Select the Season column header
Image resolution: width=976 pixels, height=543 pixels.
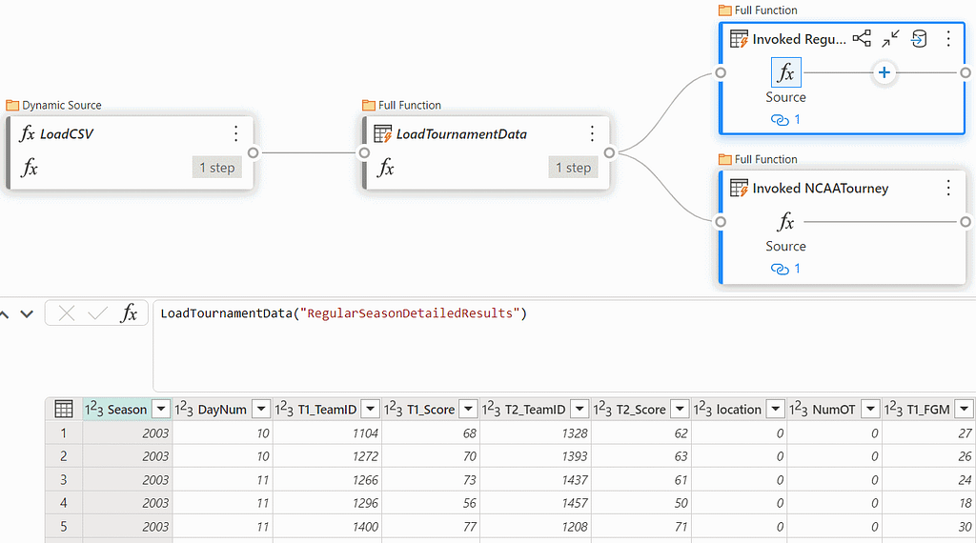tap(127, 410)
